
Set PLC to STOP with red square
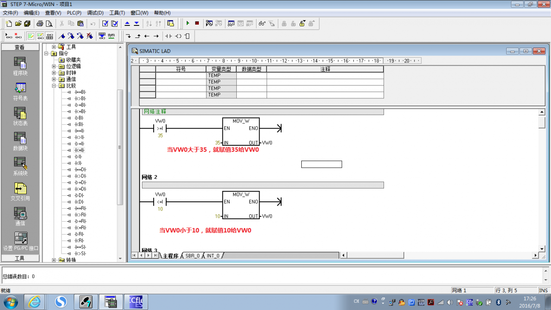point(197,23)
